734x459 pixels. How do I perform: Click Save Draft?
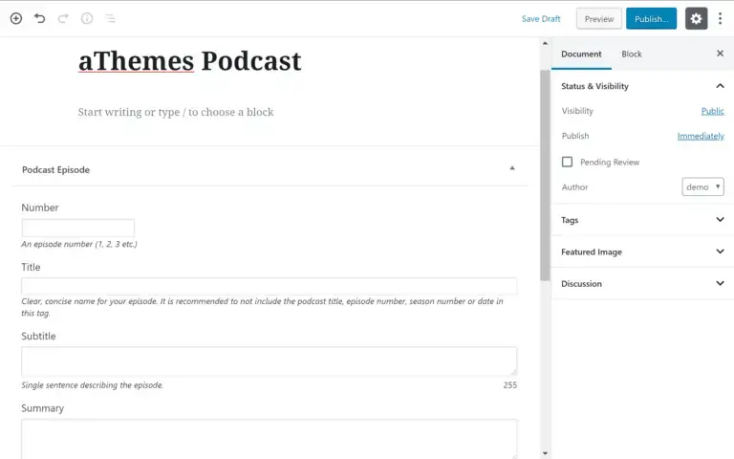[x=541, y=19]
